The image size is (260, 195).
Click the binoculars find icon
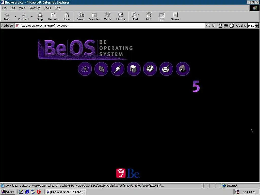pyautogui.click(x=226, y=26)
